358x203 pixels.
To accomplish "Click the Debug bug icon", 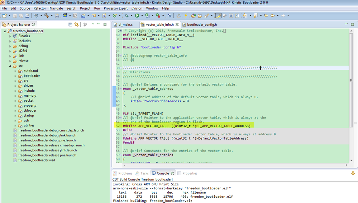I will [127, 15].
